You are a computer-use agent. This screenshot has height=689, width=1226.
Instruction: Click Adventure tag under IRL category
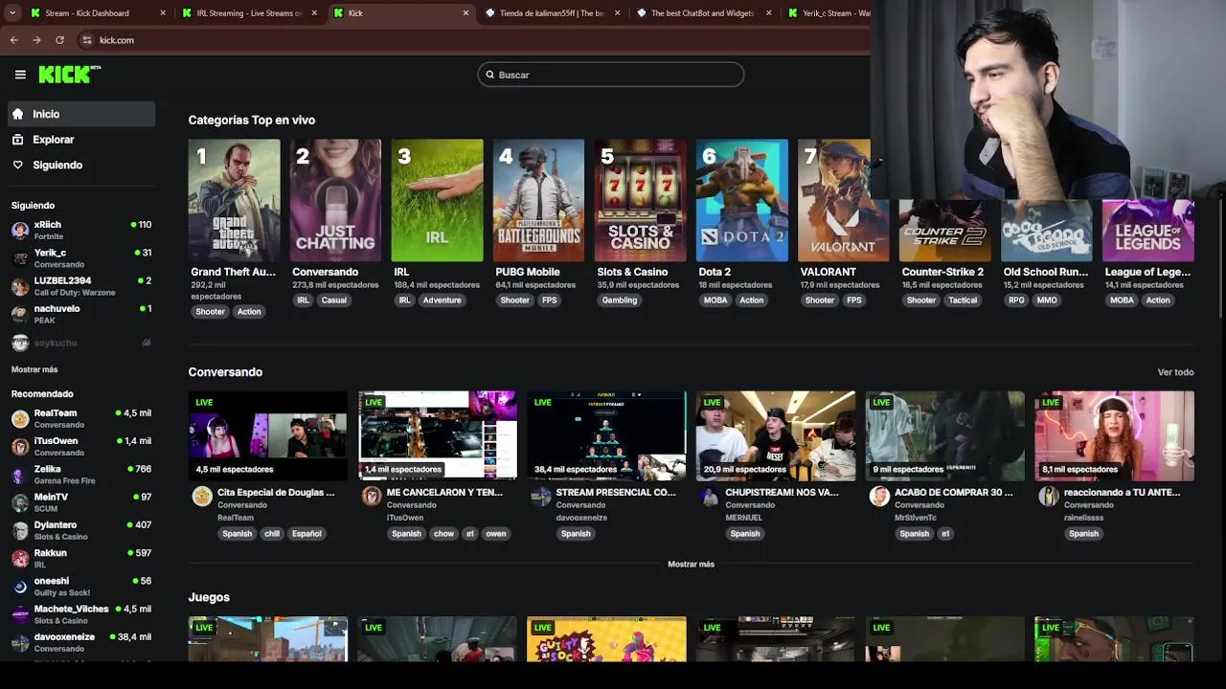pyautogui.click(x=443, y=300)
